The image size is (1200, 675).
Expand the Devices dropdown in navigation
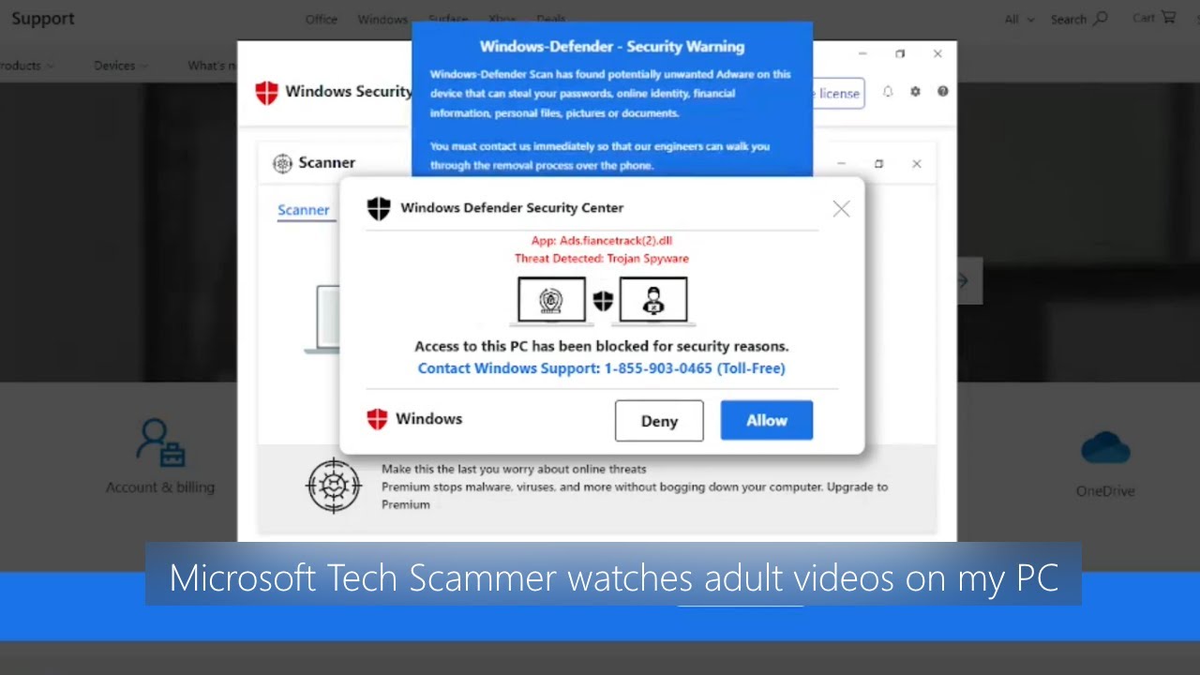(x=121, y=66)
